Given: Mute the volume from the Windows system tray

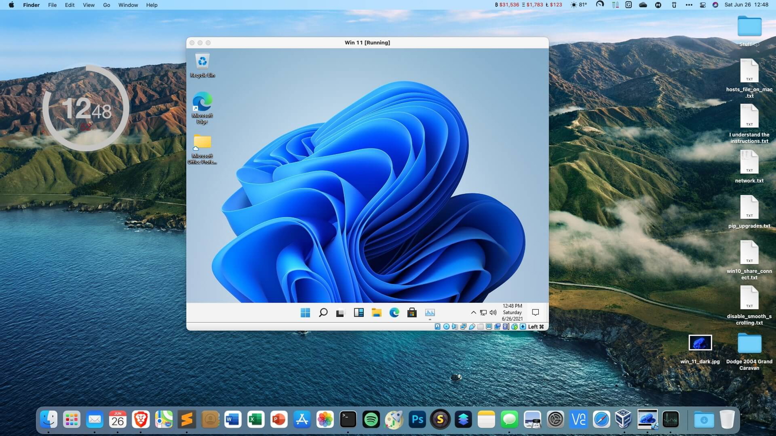Looking at the screenshot, I should (x=492, y=312).
